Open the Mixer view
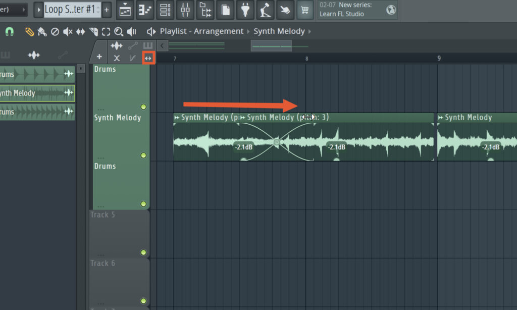Image resolution: width=517 pixels, height=310 pixels. (x=185, y=10)
